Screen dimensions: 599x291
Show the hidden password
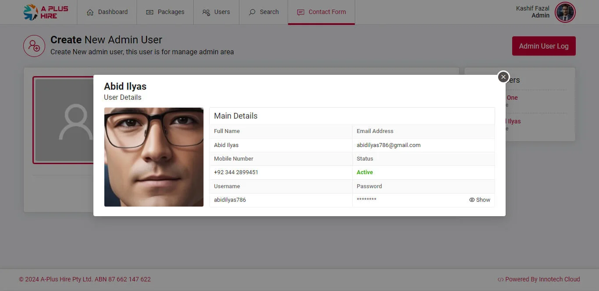[480, 200]
